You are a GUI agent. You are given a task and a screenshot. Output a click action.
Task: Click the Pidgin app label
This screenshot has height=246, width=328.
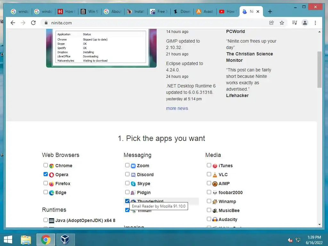point(144,193)
